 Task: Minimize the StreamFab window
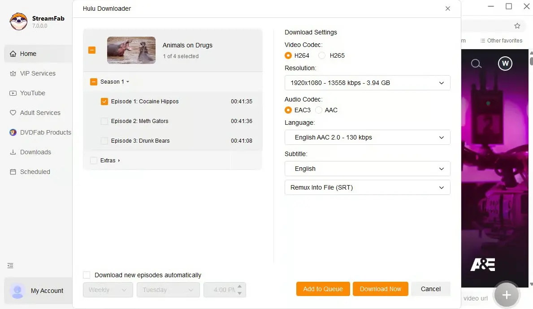click(491, 6)
